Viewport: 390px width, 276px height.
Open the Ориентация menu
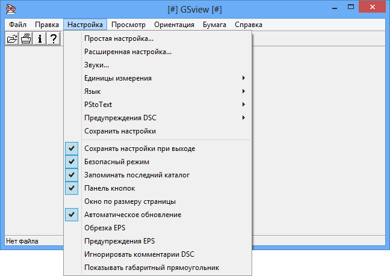pos(174,25)
